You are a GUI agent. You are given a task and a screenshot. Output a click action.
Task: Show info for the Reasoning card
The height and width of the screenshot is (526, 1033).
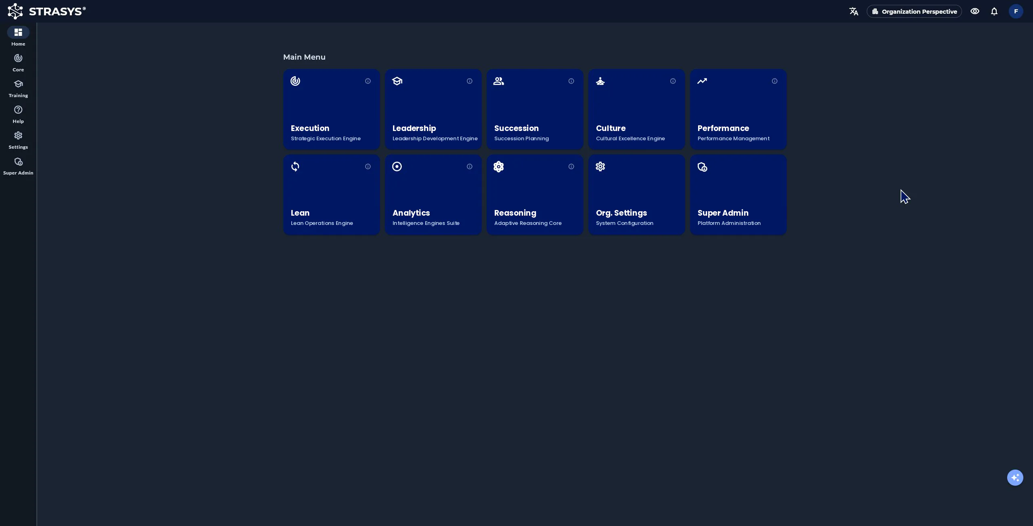(571, 166)
